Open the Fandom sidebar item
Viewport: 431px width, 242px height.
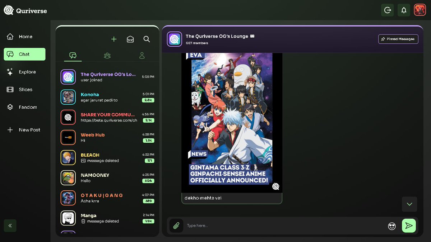[x=24, y=107]
